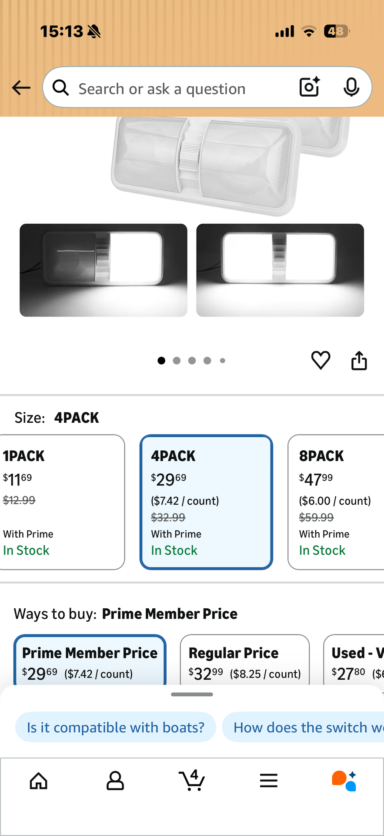384x836 pixels.
Task: Open camera lens search icon
Action: coord(309,87)
